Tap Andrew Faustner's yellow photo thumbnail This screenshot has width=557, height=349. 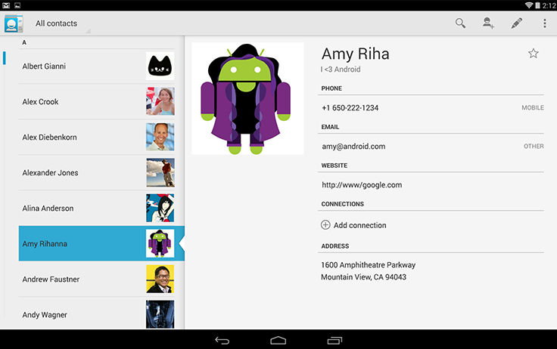[x=160, y=279]
